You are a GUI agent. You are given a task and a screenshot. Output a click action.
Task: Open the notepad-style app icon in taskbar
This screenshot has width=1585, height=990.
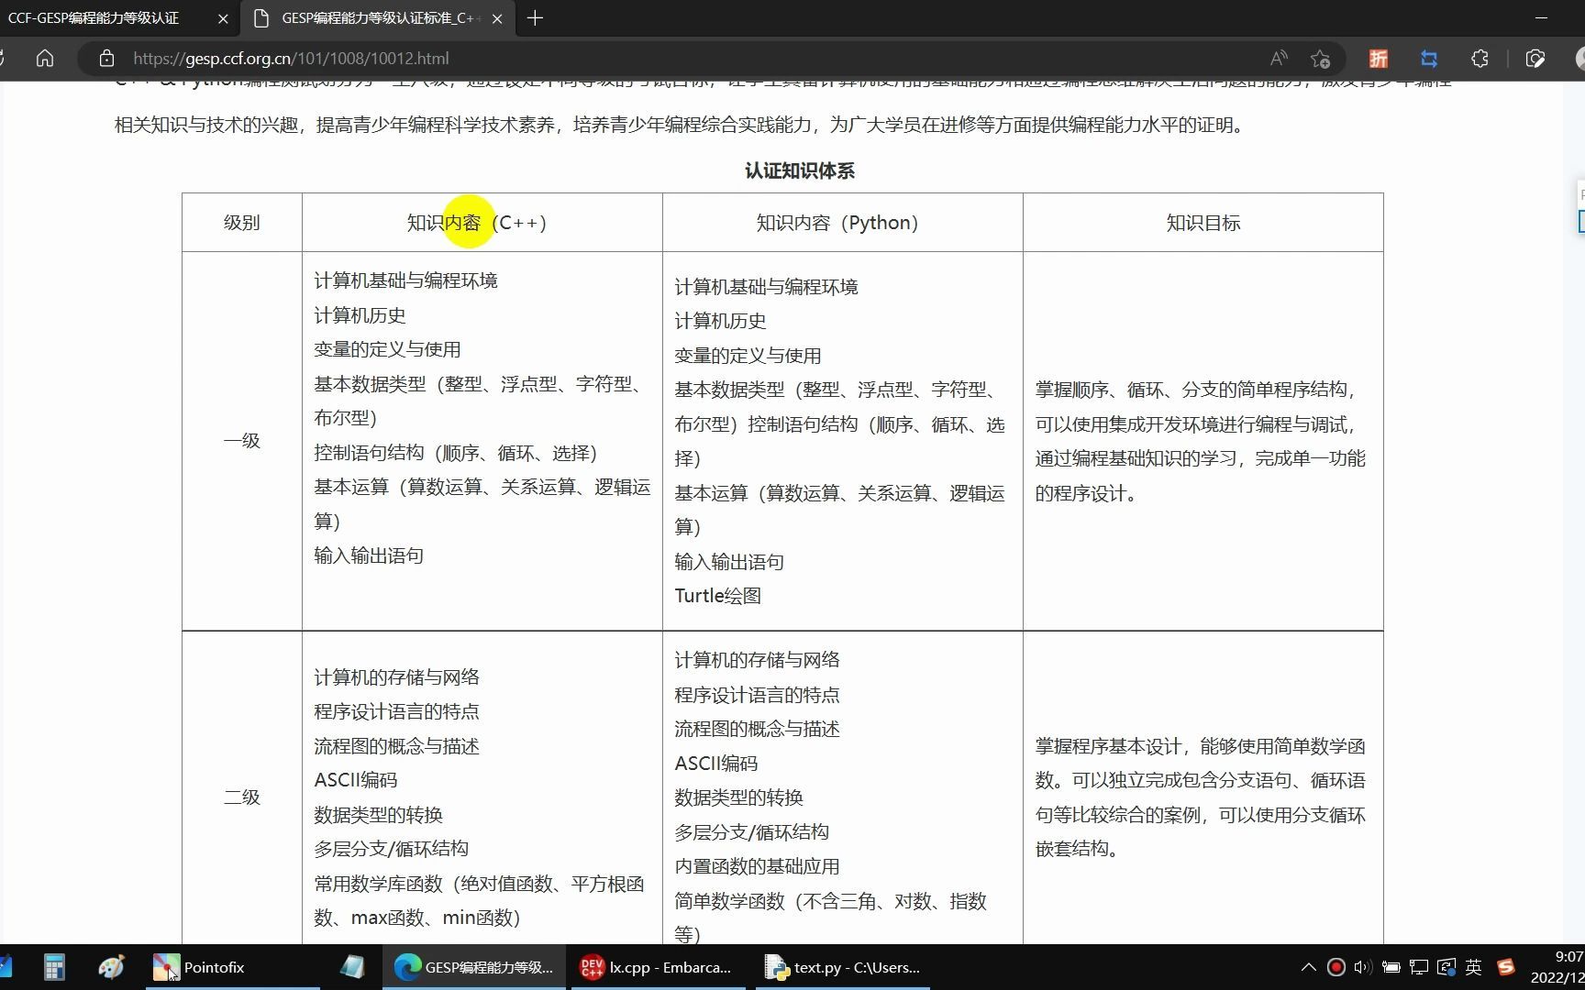click(352, 967)
